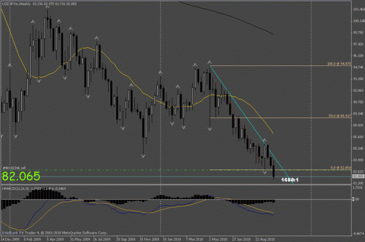
Task: Click the 98.780 price axis label
Action: [359, 32]
